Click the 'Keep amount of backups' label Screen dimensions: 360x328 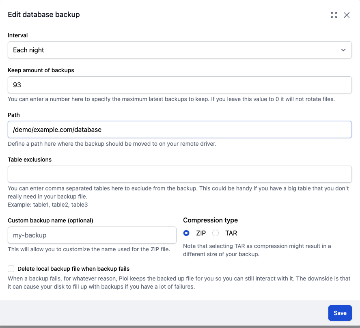[41, 70]
